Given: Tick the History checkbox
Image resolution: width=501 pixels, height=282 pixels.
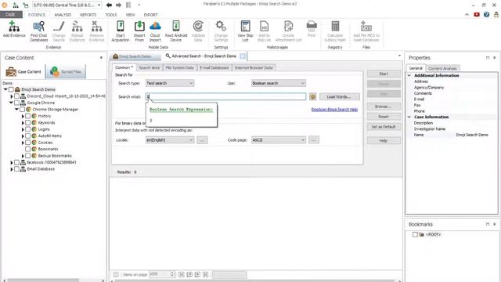Looking at the screenshot, I should point(28,116).
